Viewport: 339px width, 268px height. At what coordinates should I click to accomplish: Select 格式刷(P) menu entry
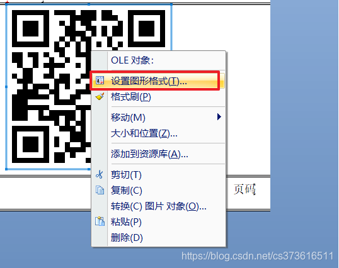click(158, 97)
